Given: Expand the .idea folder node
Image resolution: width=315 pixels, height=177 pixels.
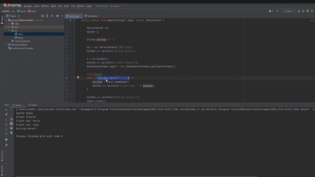Looking at the screenshot, I should click(9, 24).
